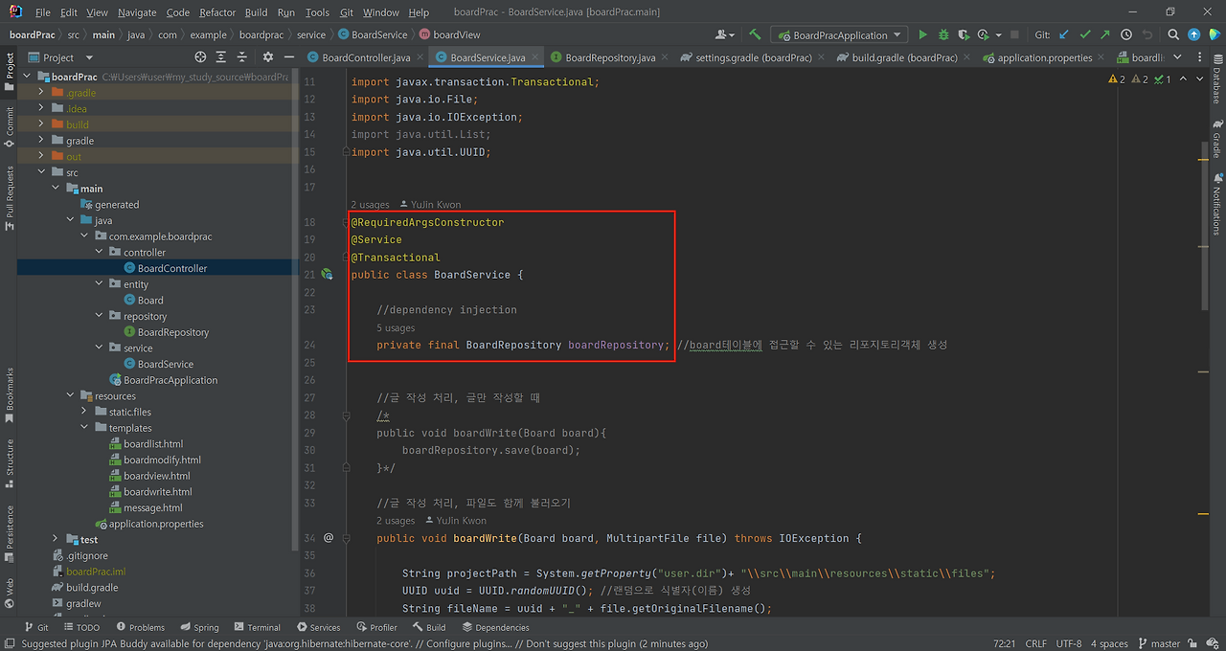
Task: Open Search Everywhere with the magnifier icon
Action: pos(1172,34)
